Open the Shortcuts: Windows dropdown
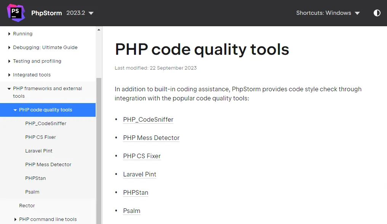Viewport: 387px width, 224px height. click(x=328, y=13)
